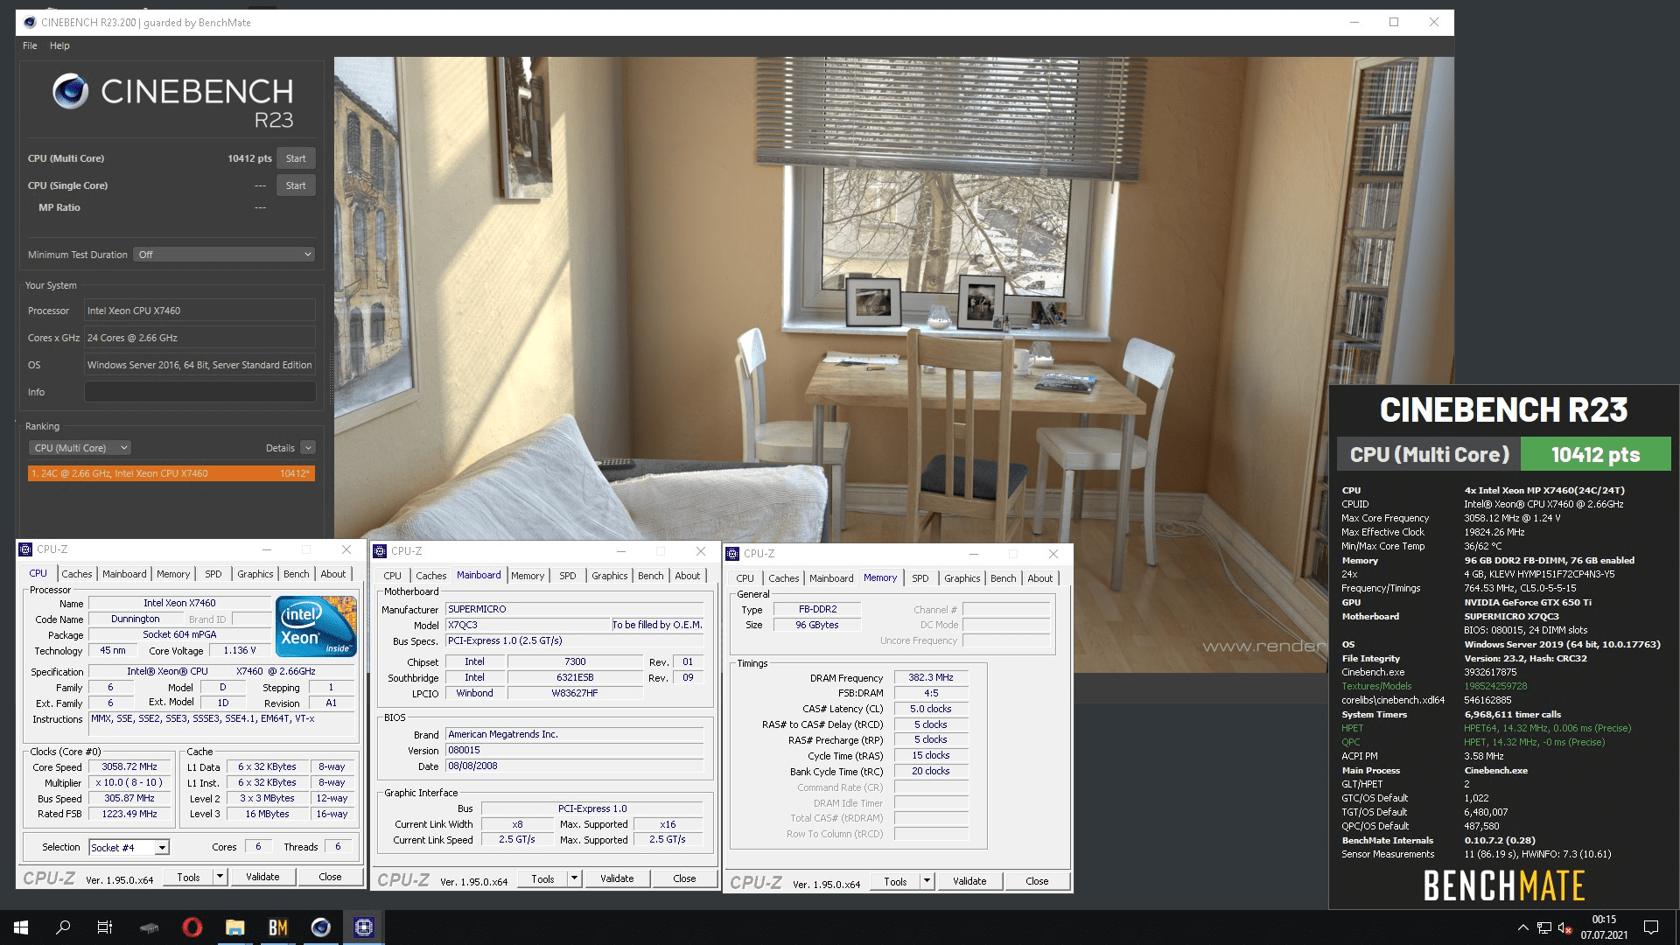The width and height of the screenshot is (1680, 945).
Task: Open File Explorer from taskbar
Action: (235, 927)
